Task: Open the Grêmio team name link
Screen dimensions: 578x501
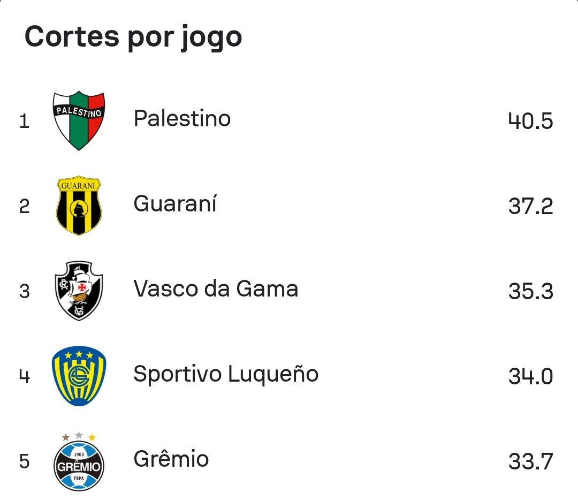Action: pyautogui.click(x=171, y=459)
